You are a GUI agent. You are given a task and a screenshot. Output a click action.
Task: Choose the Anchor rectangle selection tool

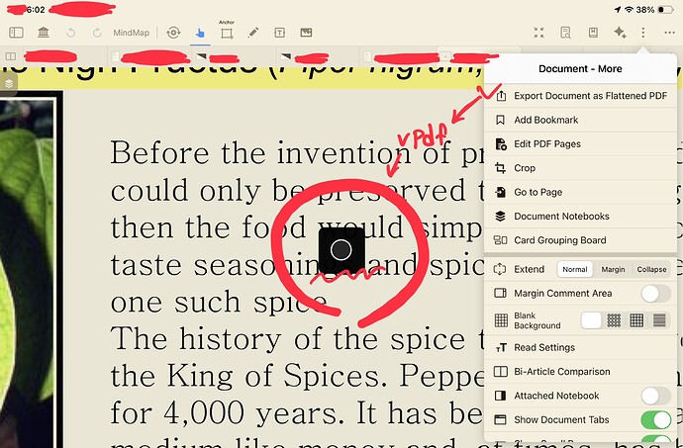(x=227, y=33)
